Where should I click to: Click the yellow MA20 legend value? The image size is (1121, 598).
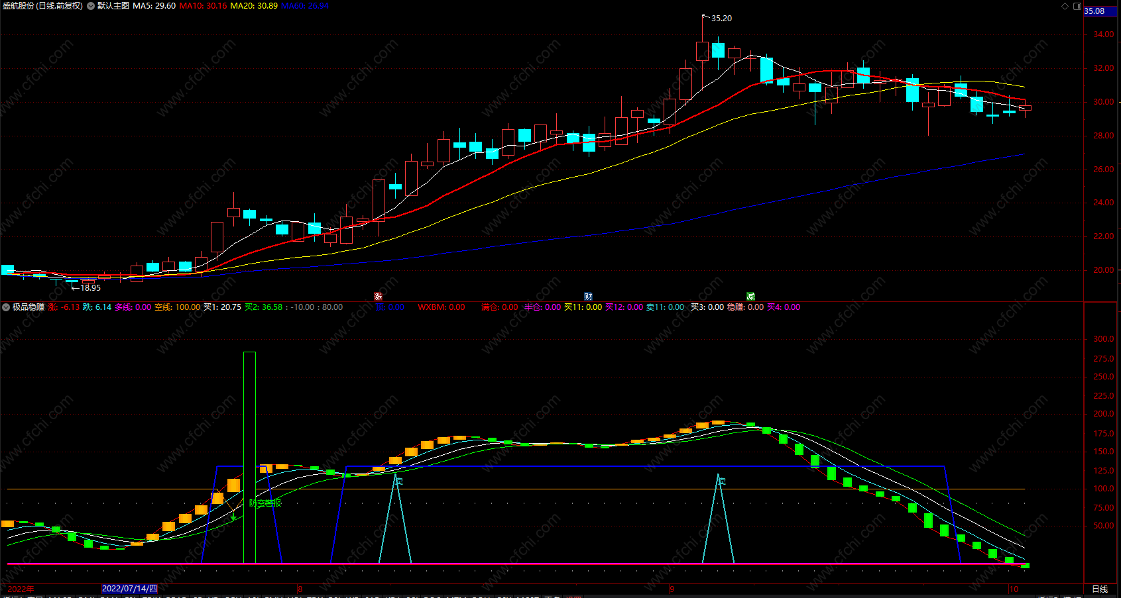(254, 6)
